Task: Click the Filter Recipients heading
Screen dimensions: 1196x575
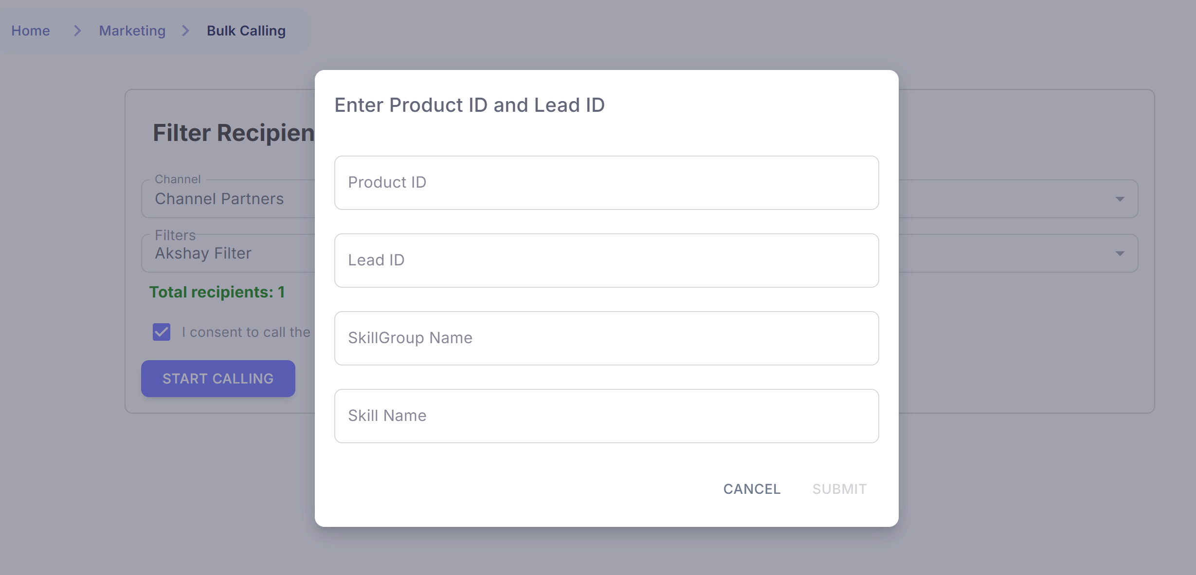Action: pyautogui.click(x=234, y=133)
